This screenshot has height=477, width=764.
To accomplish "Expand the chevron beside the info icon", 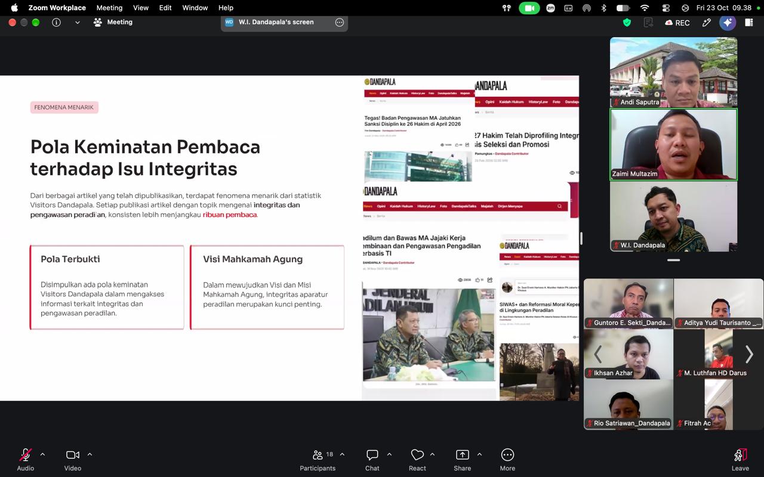I will (77, 22).
